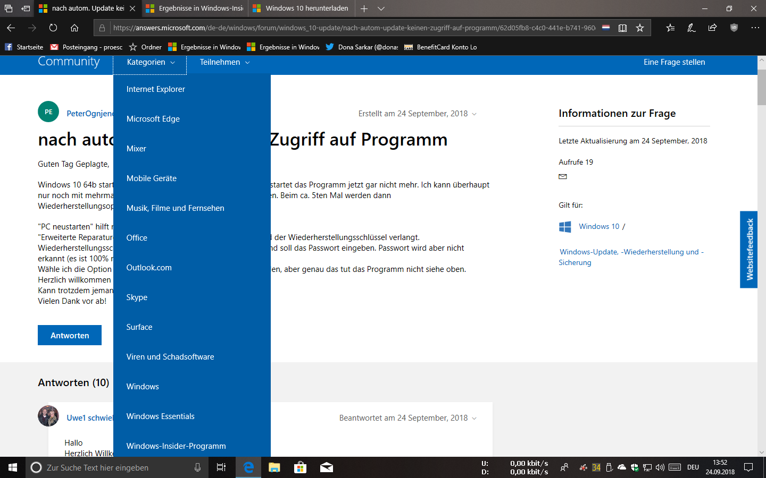Screen dimensions: 766x478
Task: Open the People tray icon
Action: (564, 467)
